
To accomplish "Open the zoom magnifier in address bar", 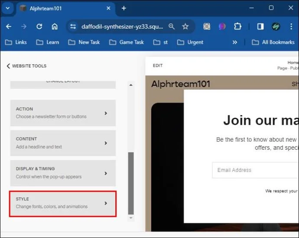I will [172, 26].
